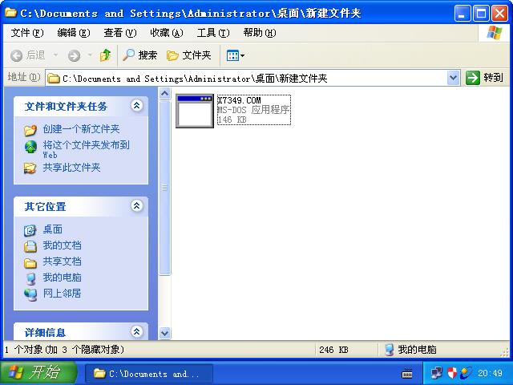Click the Windows flag logo

click(x=494, y=32)
